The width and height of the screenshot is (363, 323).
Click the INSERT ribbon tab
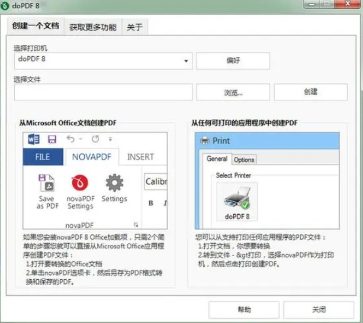click(140, 157)
